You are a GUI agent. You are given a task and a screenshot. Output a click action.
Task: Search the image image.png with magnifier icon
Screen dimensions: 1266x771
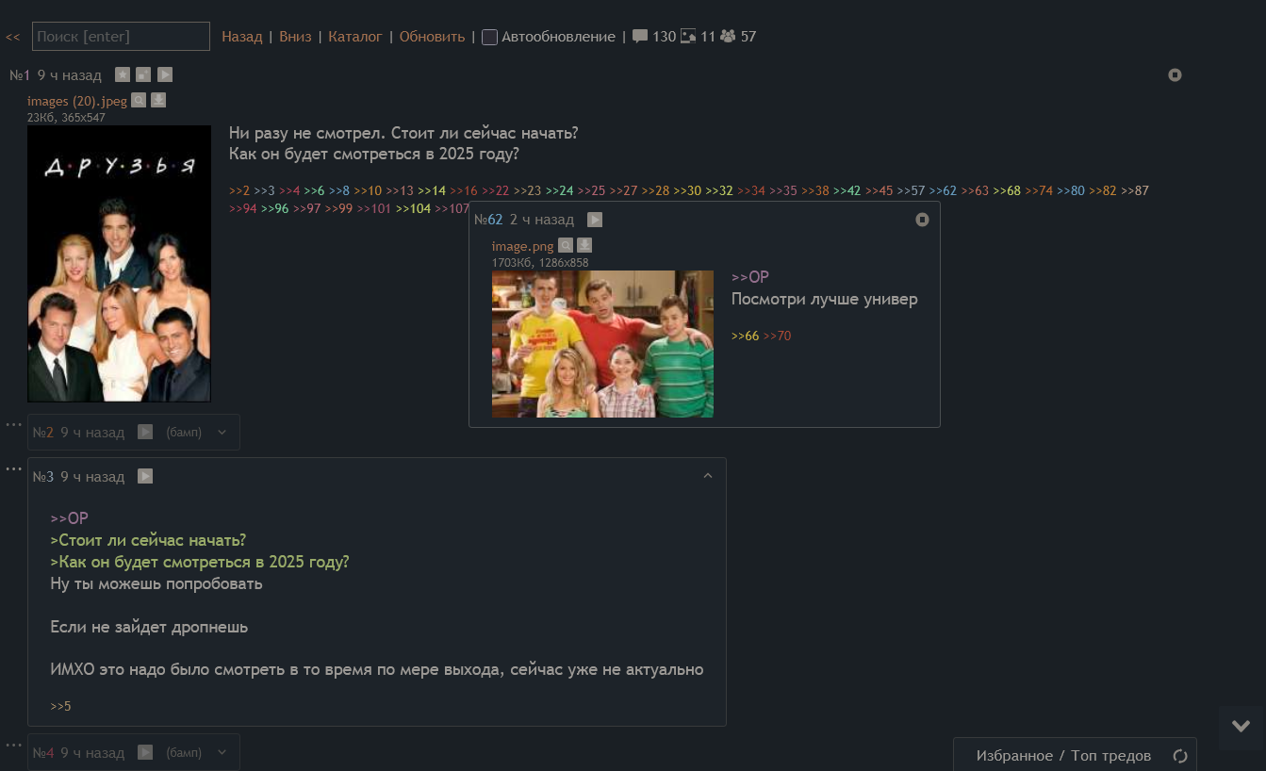click(x=566, y=245)
